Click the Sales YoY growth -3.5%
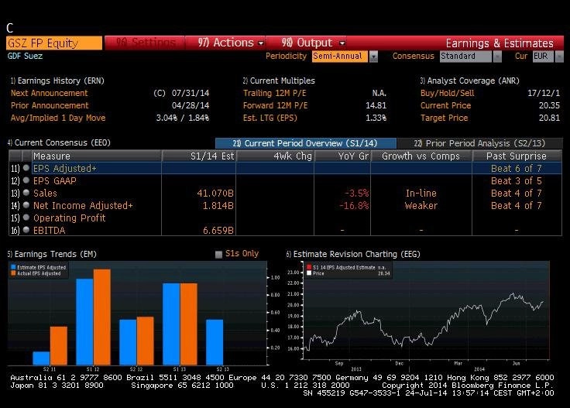 click(x=356, y=194)
